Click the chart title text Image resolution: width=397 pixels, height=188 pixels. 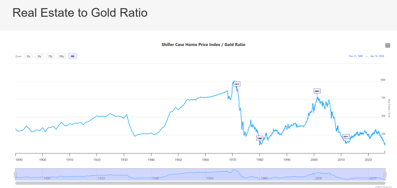(x=203, y=45)
